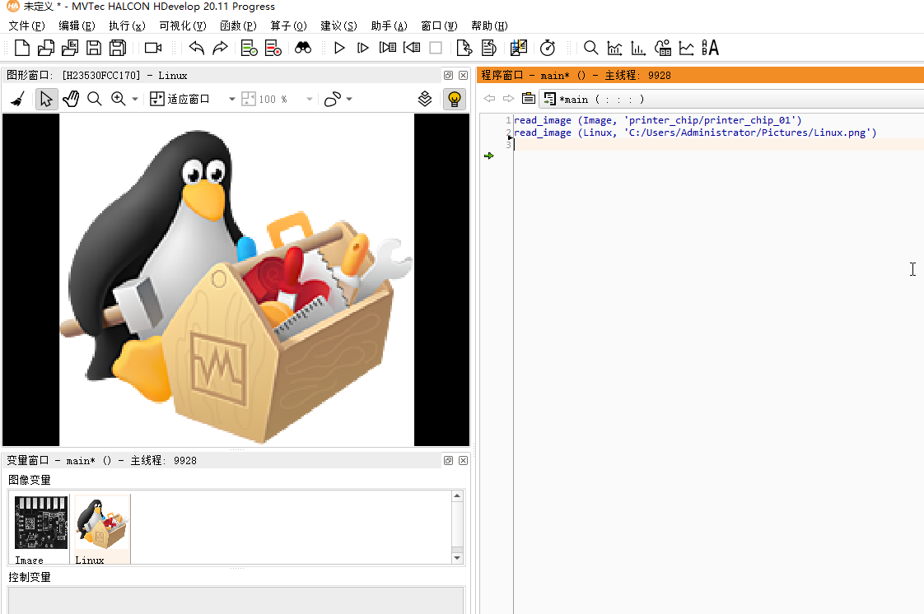Click the step back icon in toolbar
The image size is (924, 614).
point(411,48)
